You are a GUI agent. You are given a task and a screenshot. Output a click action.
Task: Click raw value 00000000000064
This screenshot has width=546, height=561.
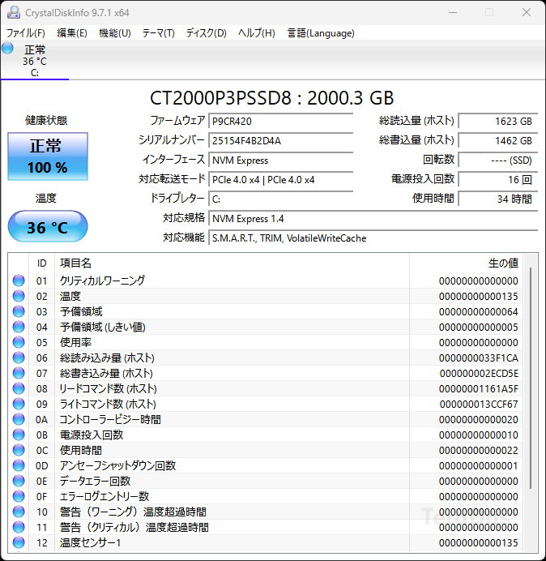(479, 312)
